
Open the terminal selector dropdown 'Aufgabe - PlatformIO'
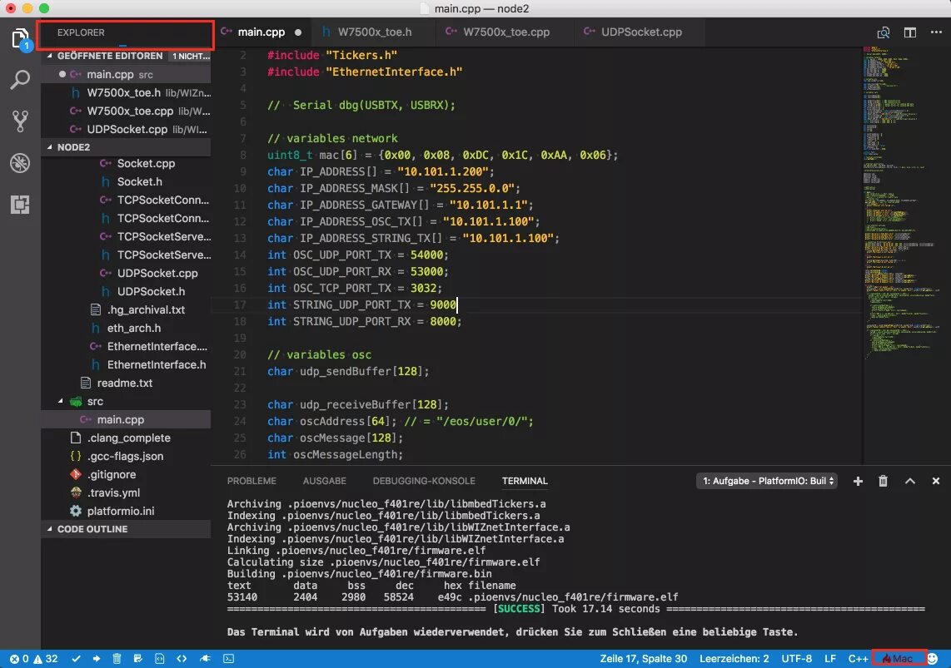pos(767,481)
